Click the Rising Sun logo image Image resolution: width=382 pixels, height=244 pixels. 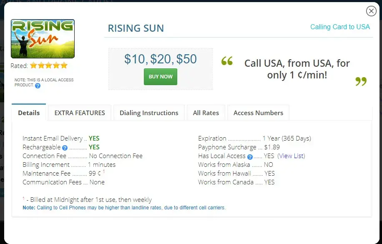coord(43,38)
